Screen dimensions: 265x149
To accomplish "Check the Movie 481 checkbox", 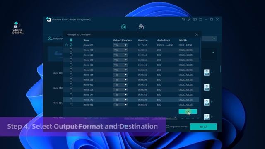I will pyautogui.click(x=71, y=105).
